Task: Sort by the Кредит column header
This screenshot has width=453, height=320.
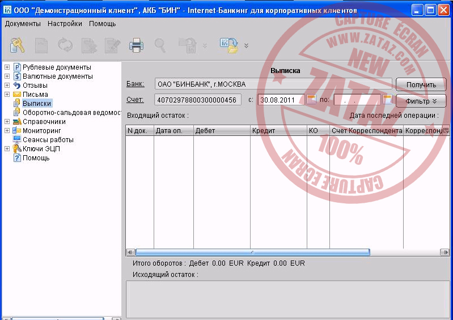Action: (x=278, y=130)
